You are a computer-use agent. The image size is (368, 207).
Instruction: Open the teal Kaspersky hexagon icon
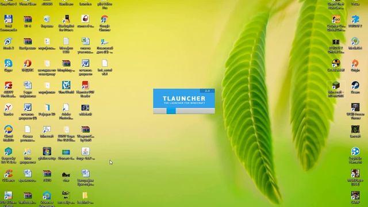[8, 151]
